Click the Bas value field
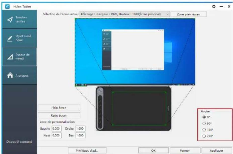Viewport: 233px width, 154px height. tap(80, 135)
